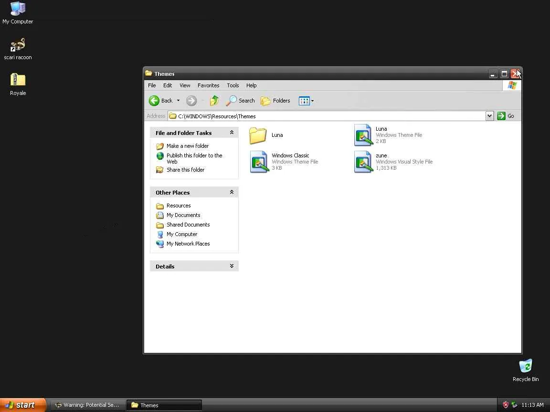Click the address bar path field

326,116
